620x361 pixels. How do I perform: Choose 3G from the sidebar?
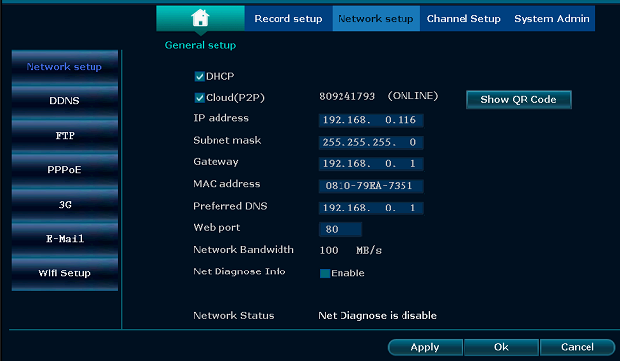click(64, 204)
